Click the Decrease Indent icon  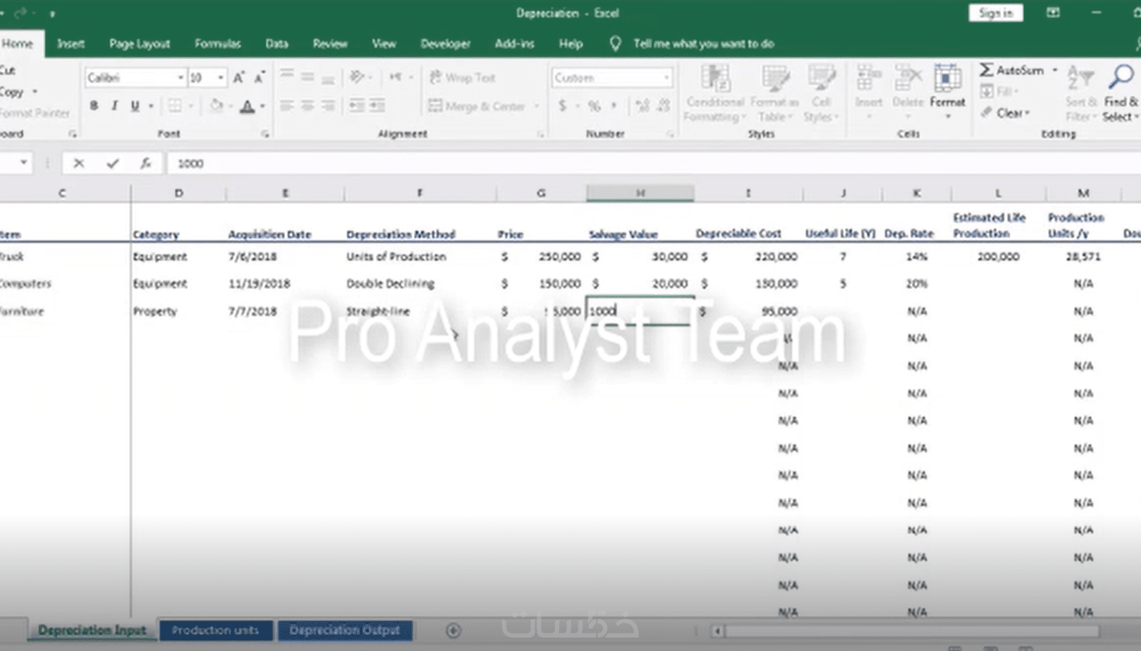click(x=356, y=105)
